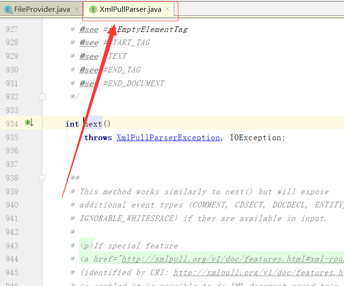This screenshot has height=286, width=344.
Task: Click the throws keyword on line 935
Action: click(98, 138)
